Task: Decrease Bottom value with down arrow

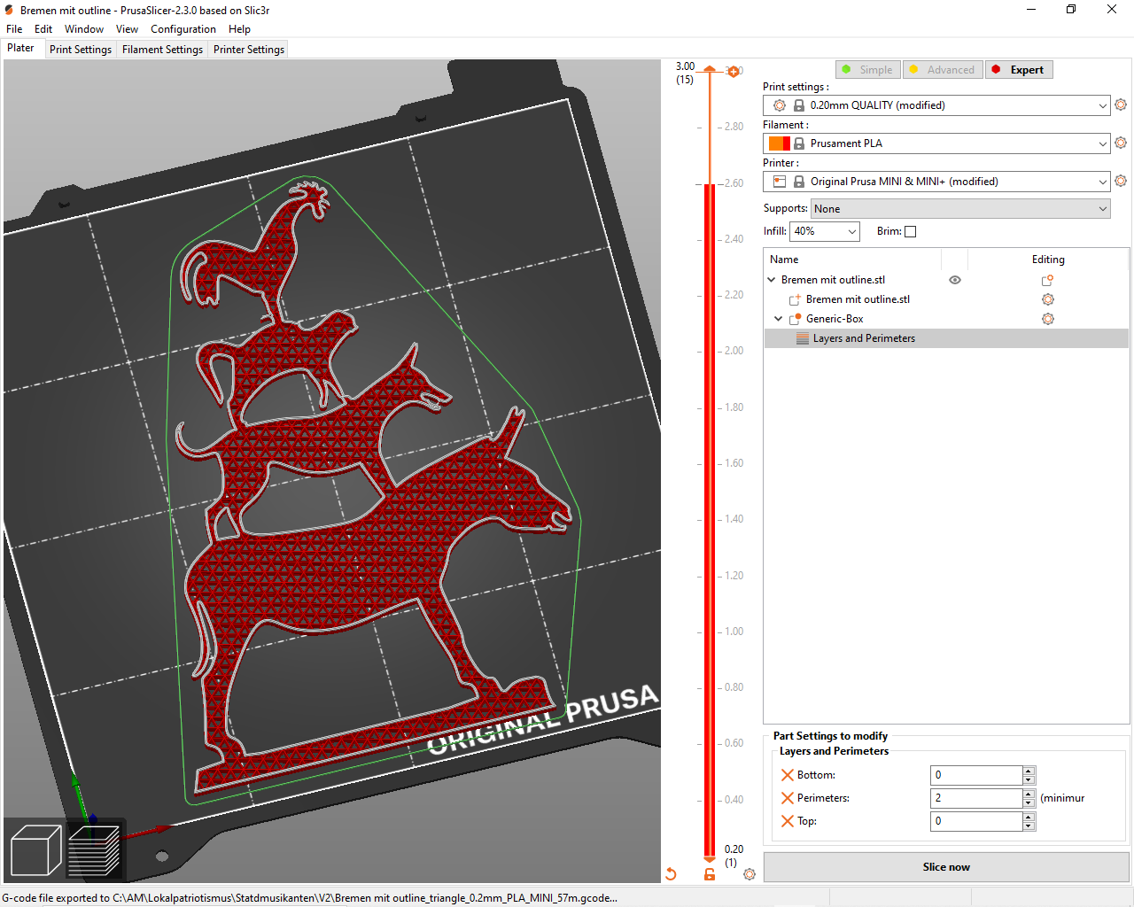Action: (1029, 780)
